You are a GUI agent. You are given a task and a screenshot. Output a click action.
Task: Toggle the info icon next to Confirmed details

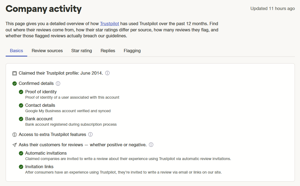[58, 84]
